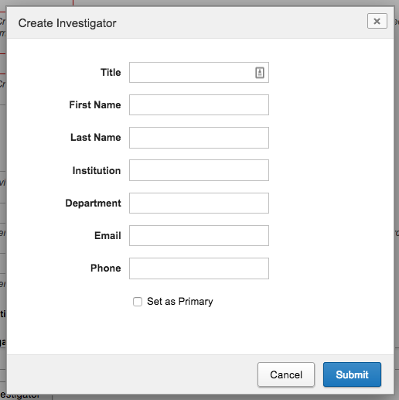Activate the Institution text field
The height and width of the screenshot is (400, 399).
tap(199, 170)
